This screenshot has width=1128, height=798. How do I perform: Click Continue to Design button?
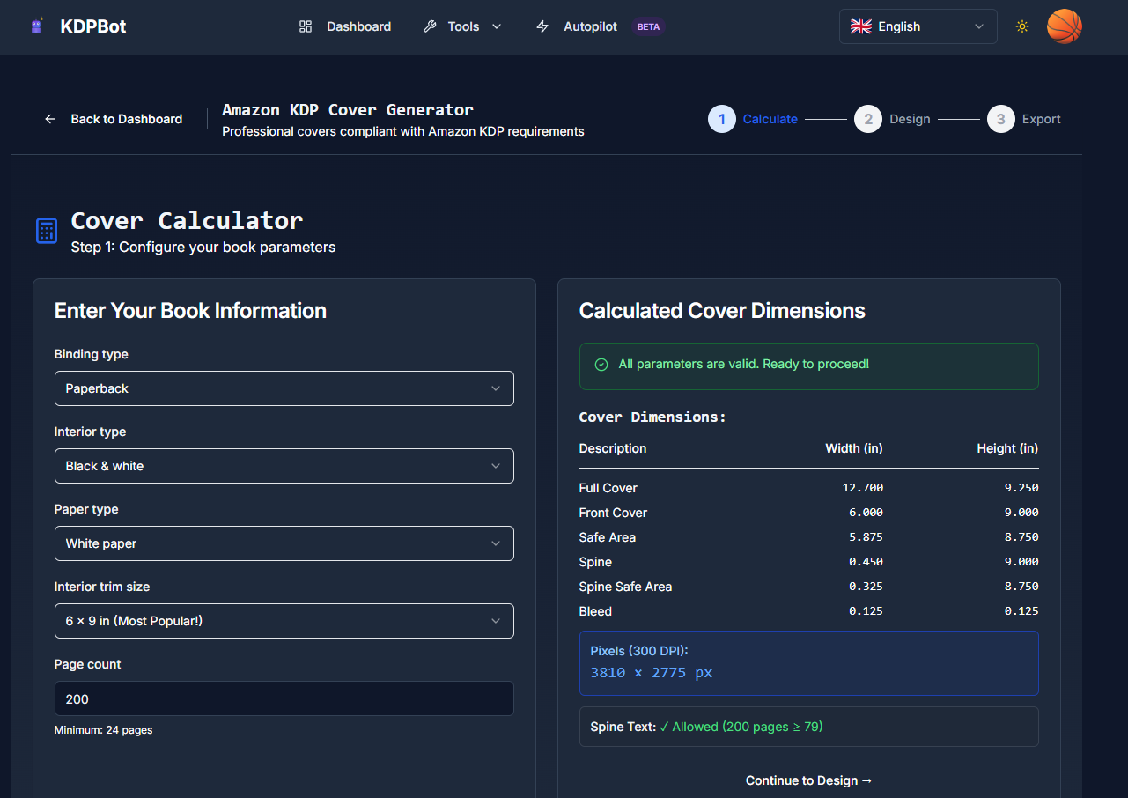[808, 780]
